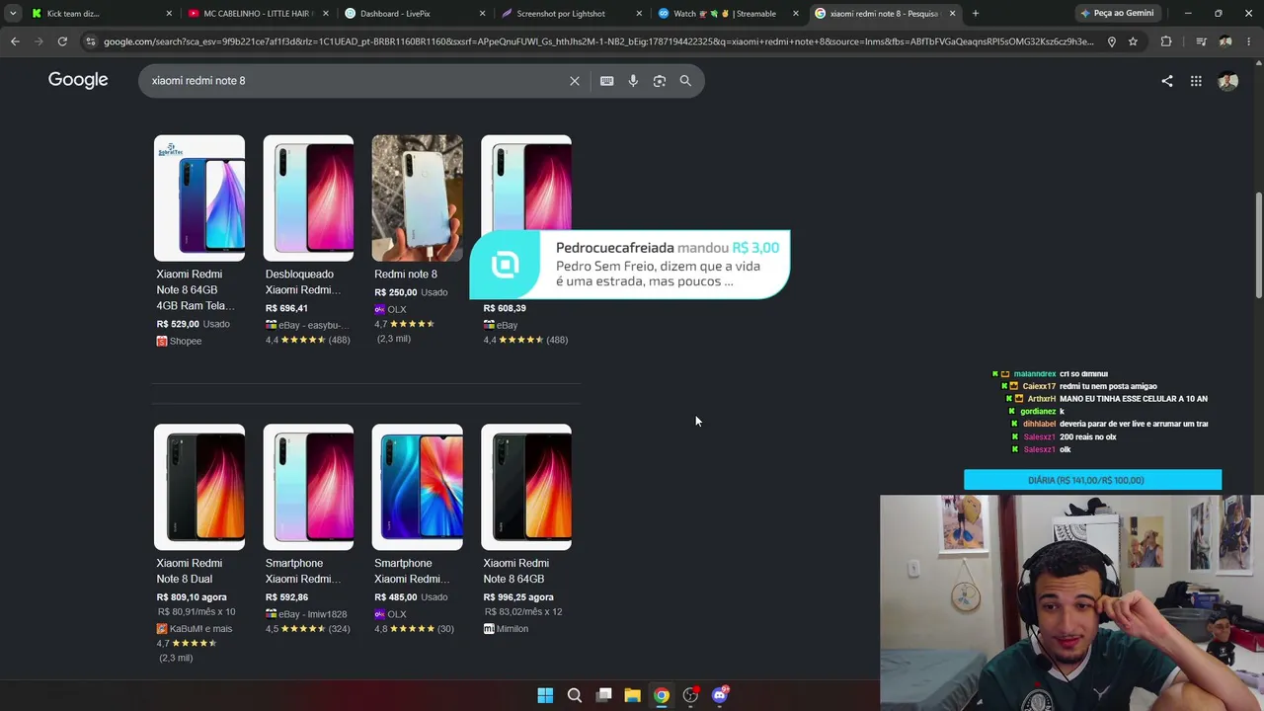Click the Peça ao Gemini button

coord(1118,14)
